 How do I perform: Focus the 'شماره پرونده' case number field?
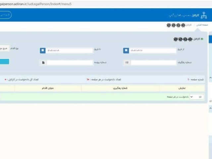70,62
